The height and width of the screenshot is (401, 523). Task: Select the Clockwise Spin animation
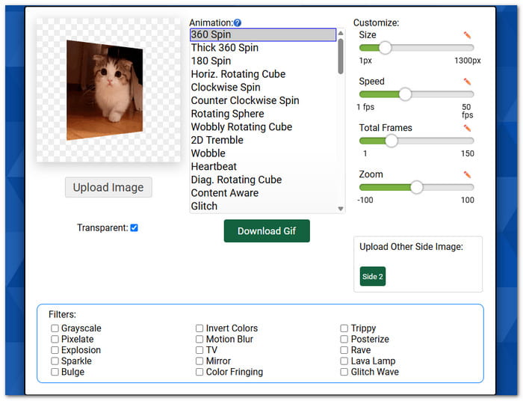(263, 88)
